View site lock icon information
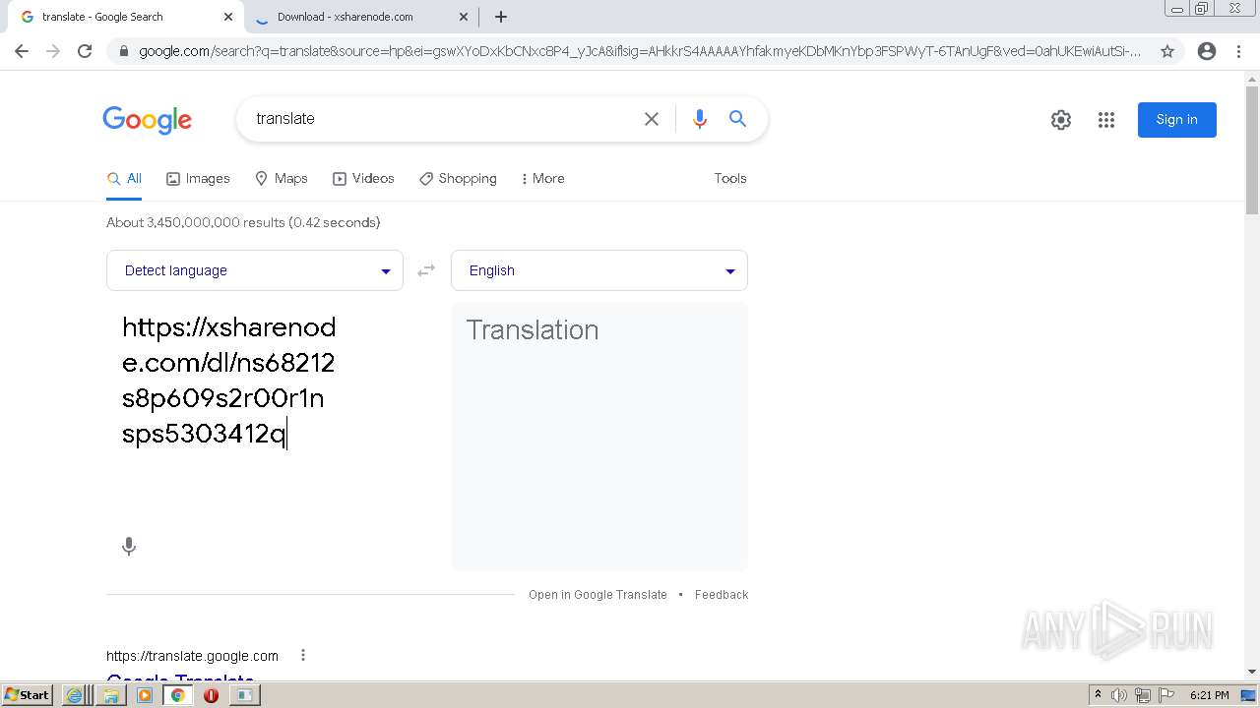The height and width of the screenshot is (708, 1260). point(123,51)
